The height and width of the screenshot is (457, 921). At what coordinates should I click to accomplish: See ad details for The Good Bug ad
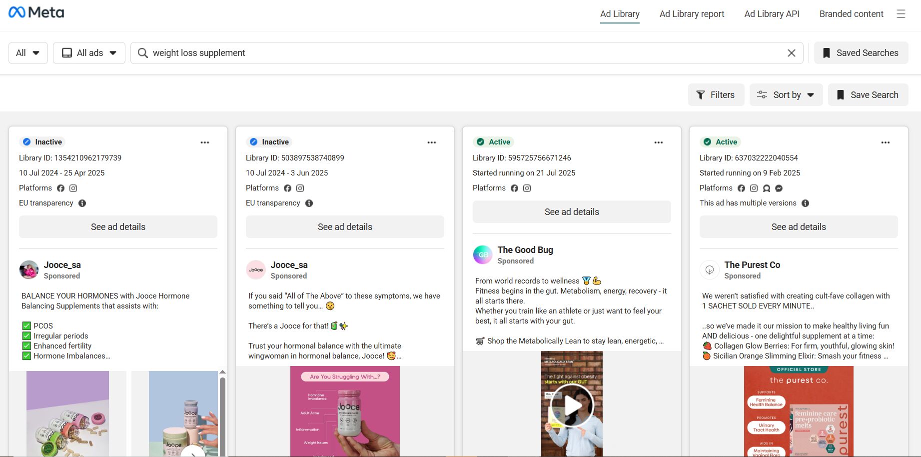point(572,212)
